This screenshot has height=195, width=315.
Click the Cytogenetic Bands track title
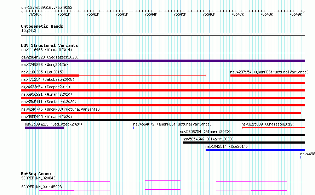coord(42,26)
